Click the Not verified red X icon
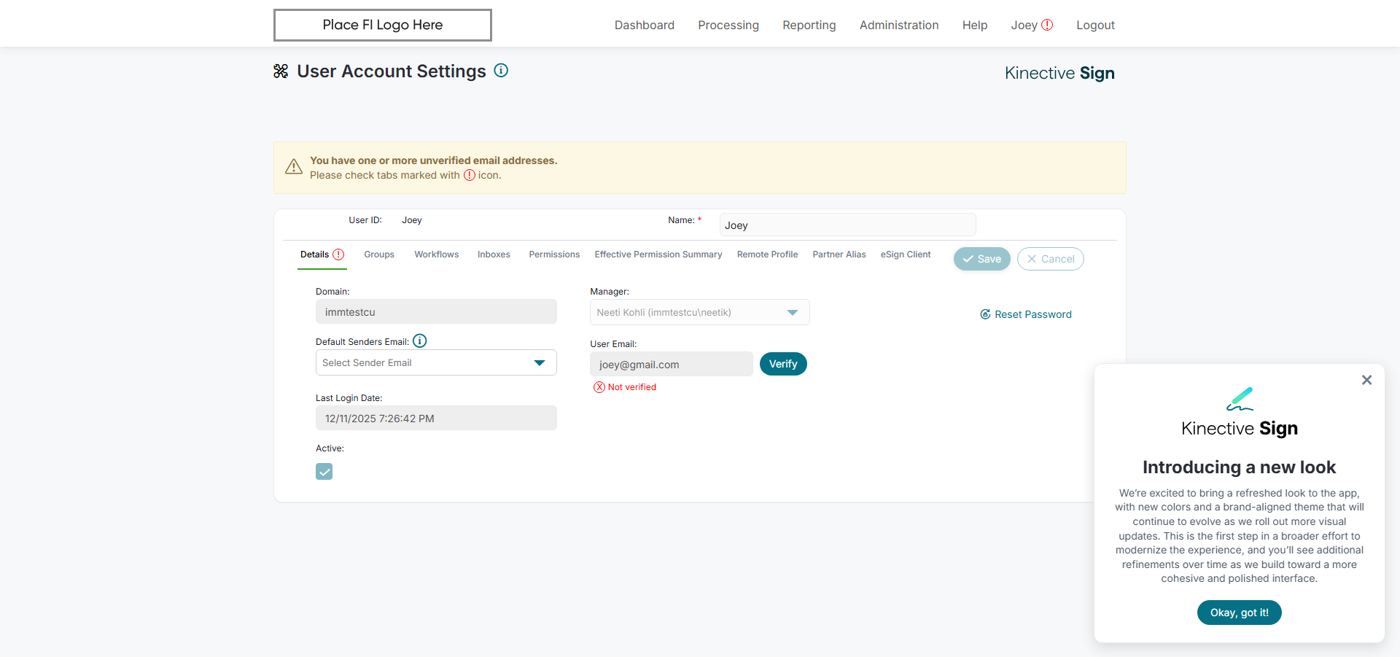This screenshot has height=657, width=1400. (599, 387)
